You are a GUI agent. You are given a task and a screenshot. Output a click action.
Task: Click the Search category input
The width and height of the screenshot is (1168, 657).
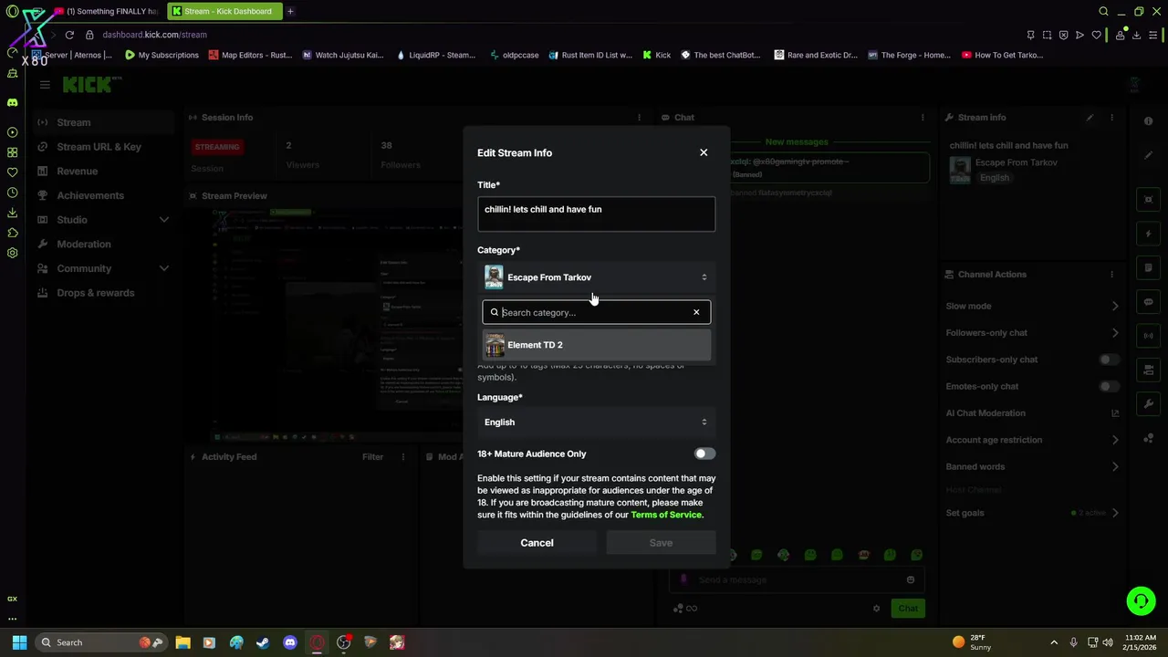596,312
